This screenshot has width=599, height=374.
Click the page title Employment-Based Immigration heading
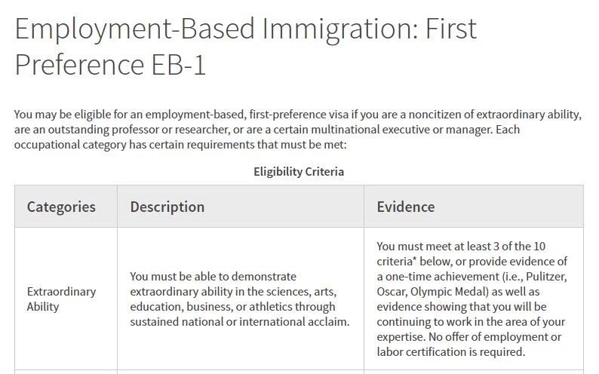click(x=246, y=46)
